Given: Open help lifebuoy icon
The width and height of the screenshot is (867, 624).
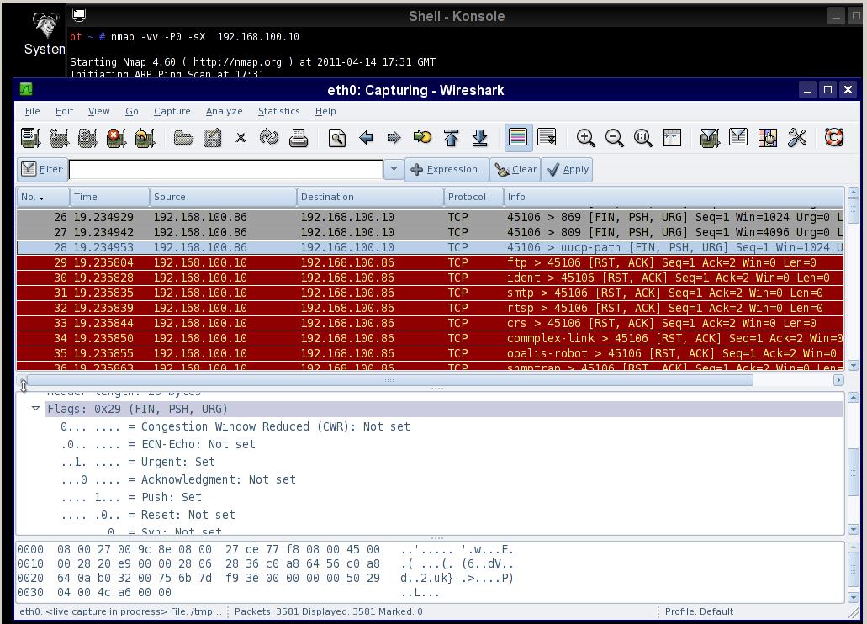Looking at the screenshot, I should tap(834, 138).
